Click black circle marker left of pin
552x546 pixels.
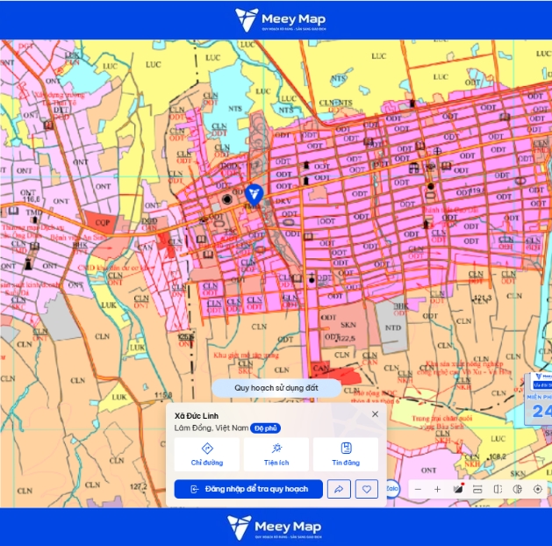point(227,199)
